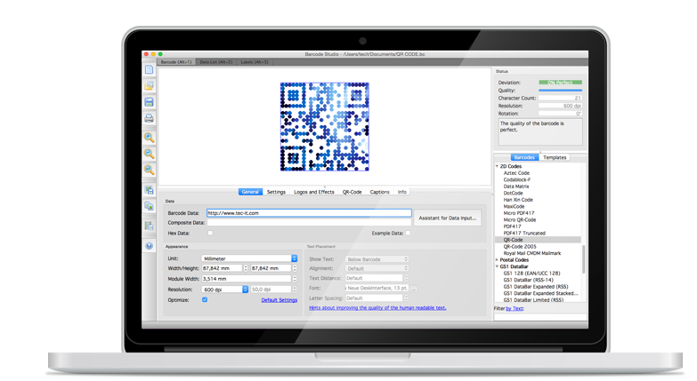Viewport: 697px width, 381px height.
Task: Select Codablock-F in barcode list
Action: [x=516, y=179]
